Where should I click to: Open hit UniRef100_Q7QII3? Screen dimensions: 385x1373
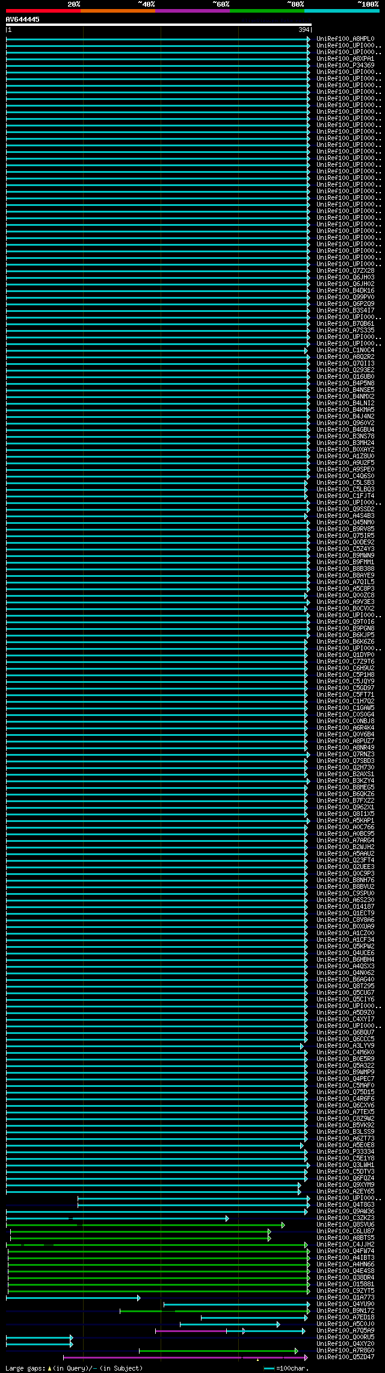pos(345,364)
